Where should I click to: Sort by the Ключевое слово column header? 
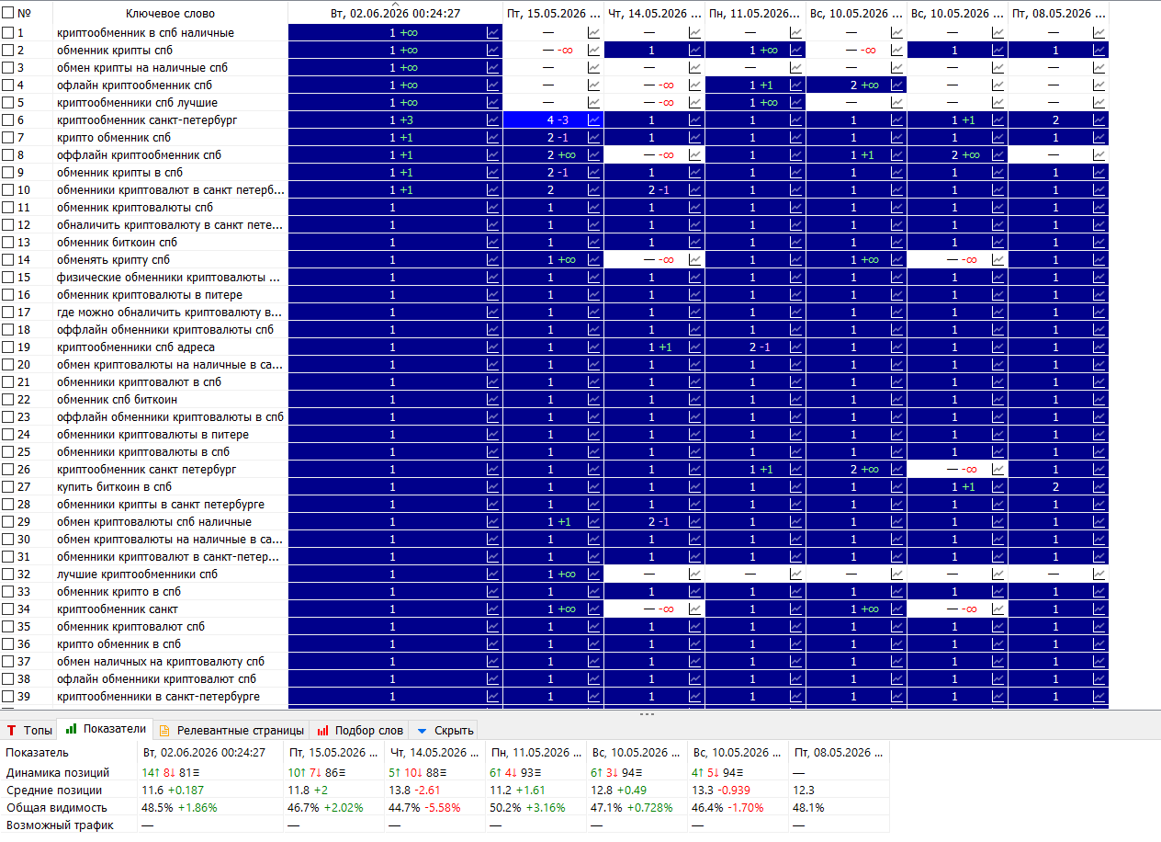pyautogui.click(x=171, y=14)
